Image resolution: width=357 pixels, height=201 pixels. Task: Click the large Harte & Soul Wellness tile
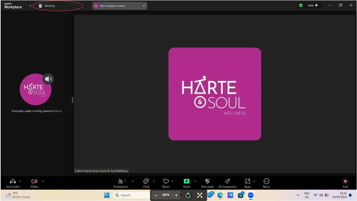(x=215, y=94)
